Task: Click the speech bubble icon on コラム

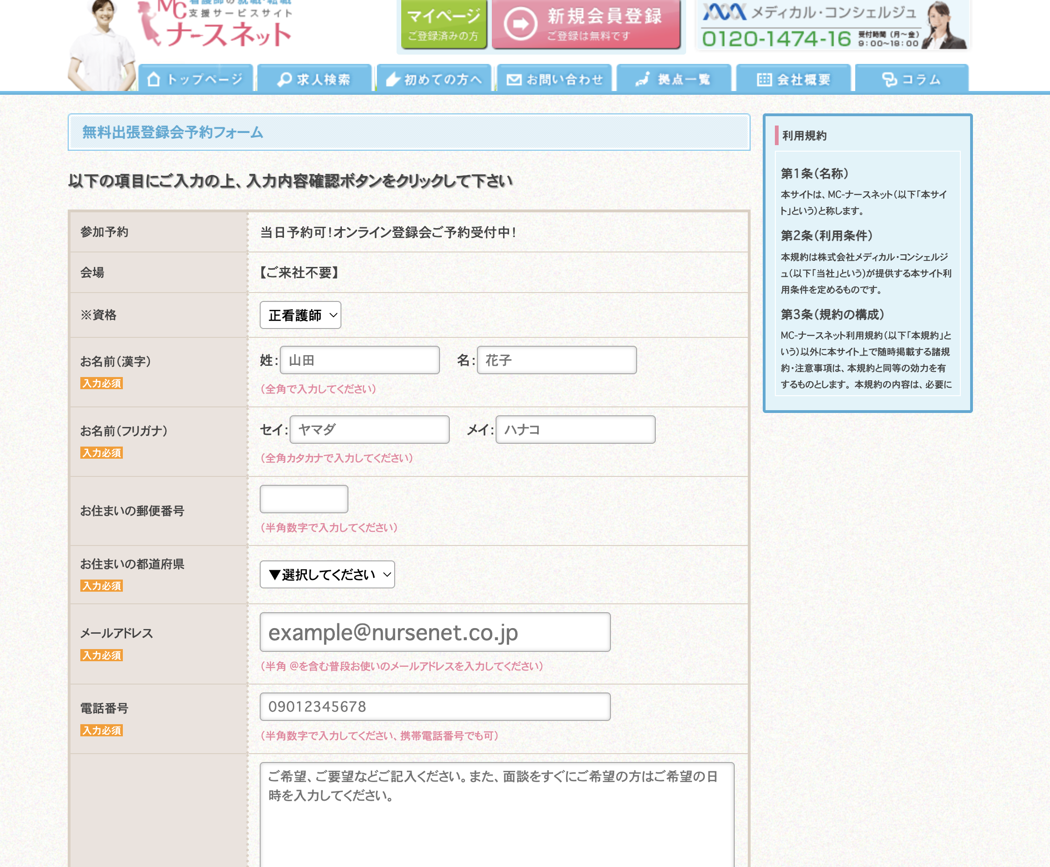Action: pos(889,79)
